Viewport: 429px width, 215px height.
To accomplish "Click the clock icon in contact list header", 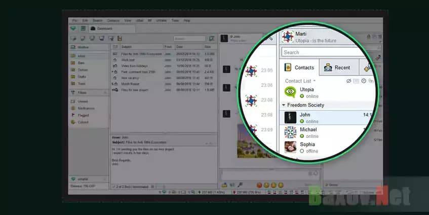I will tap(364, 81).
